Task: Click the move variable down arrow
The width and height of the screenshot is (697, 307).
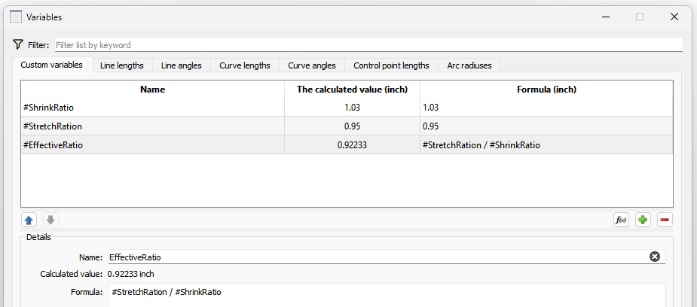Action: (50, 220)
